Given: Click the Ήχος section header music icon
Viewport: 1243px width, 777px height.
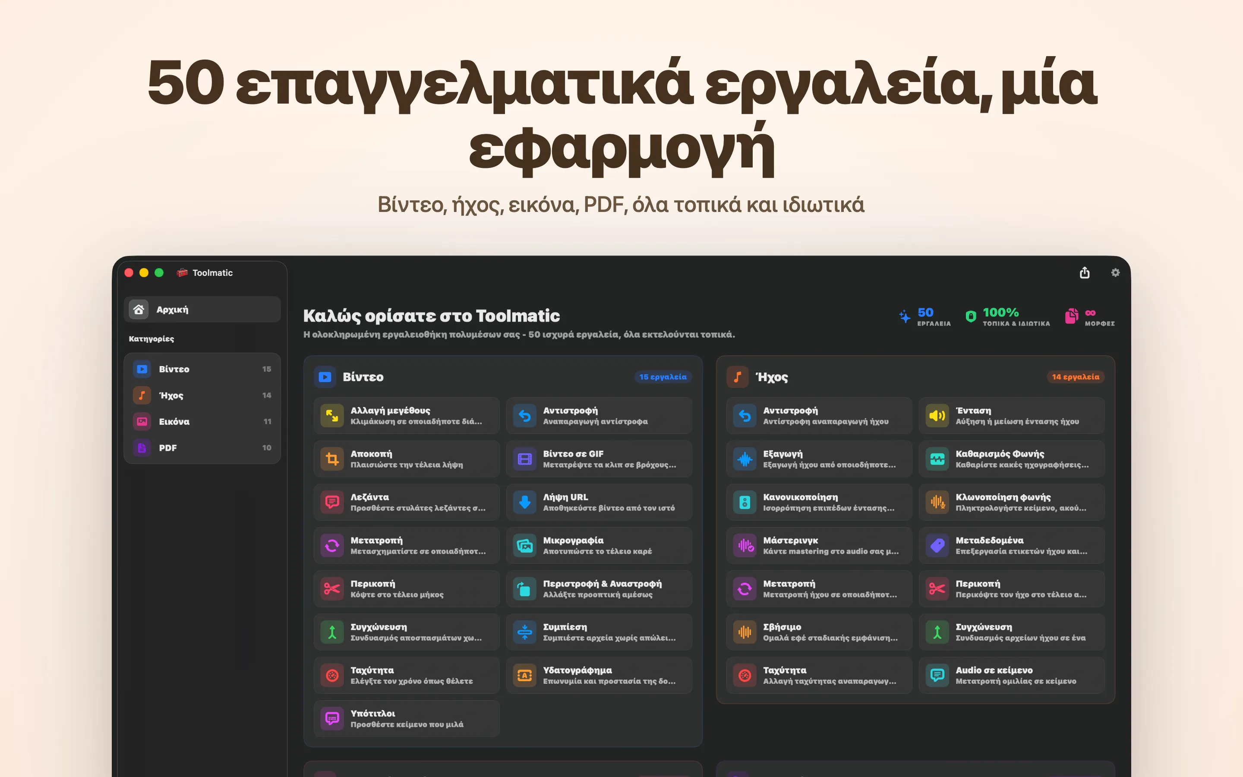Looking at the screenshot, I should pyautogui.click(x=737, y=377).
